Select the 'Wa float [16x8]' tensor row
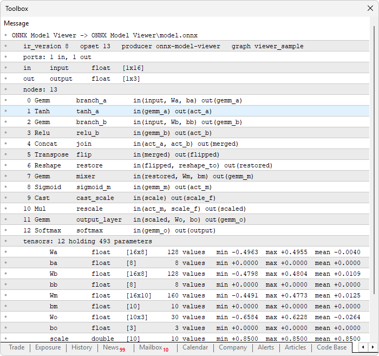This screenshot has height=356, width=379. 185,252
